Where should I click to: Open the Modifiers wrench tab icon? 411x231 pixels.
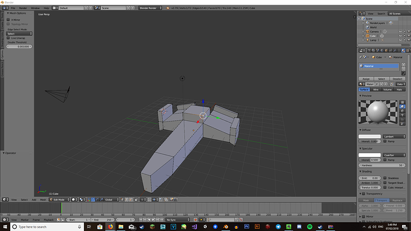[x=395, y=51]
